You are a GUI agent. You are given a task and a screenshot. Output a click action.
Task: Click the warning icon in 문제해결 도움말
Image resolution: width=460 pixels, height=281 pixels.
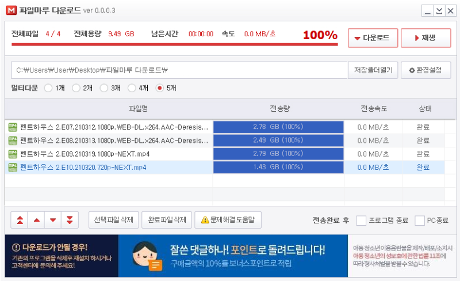[205, 220]
